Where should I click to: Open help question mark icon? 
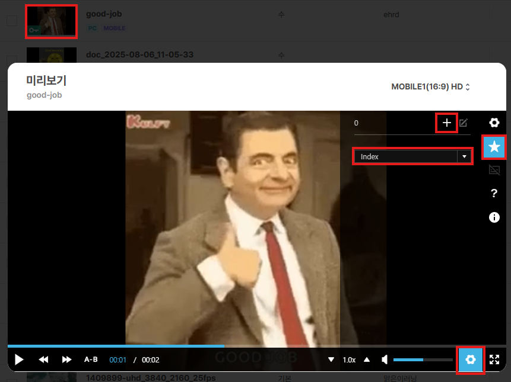tap(494, 193)
